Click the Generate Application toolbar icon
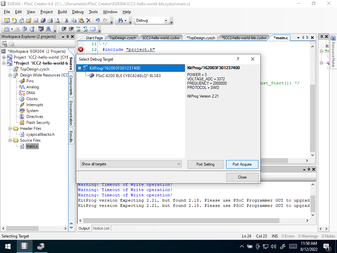 coord(24,29)
